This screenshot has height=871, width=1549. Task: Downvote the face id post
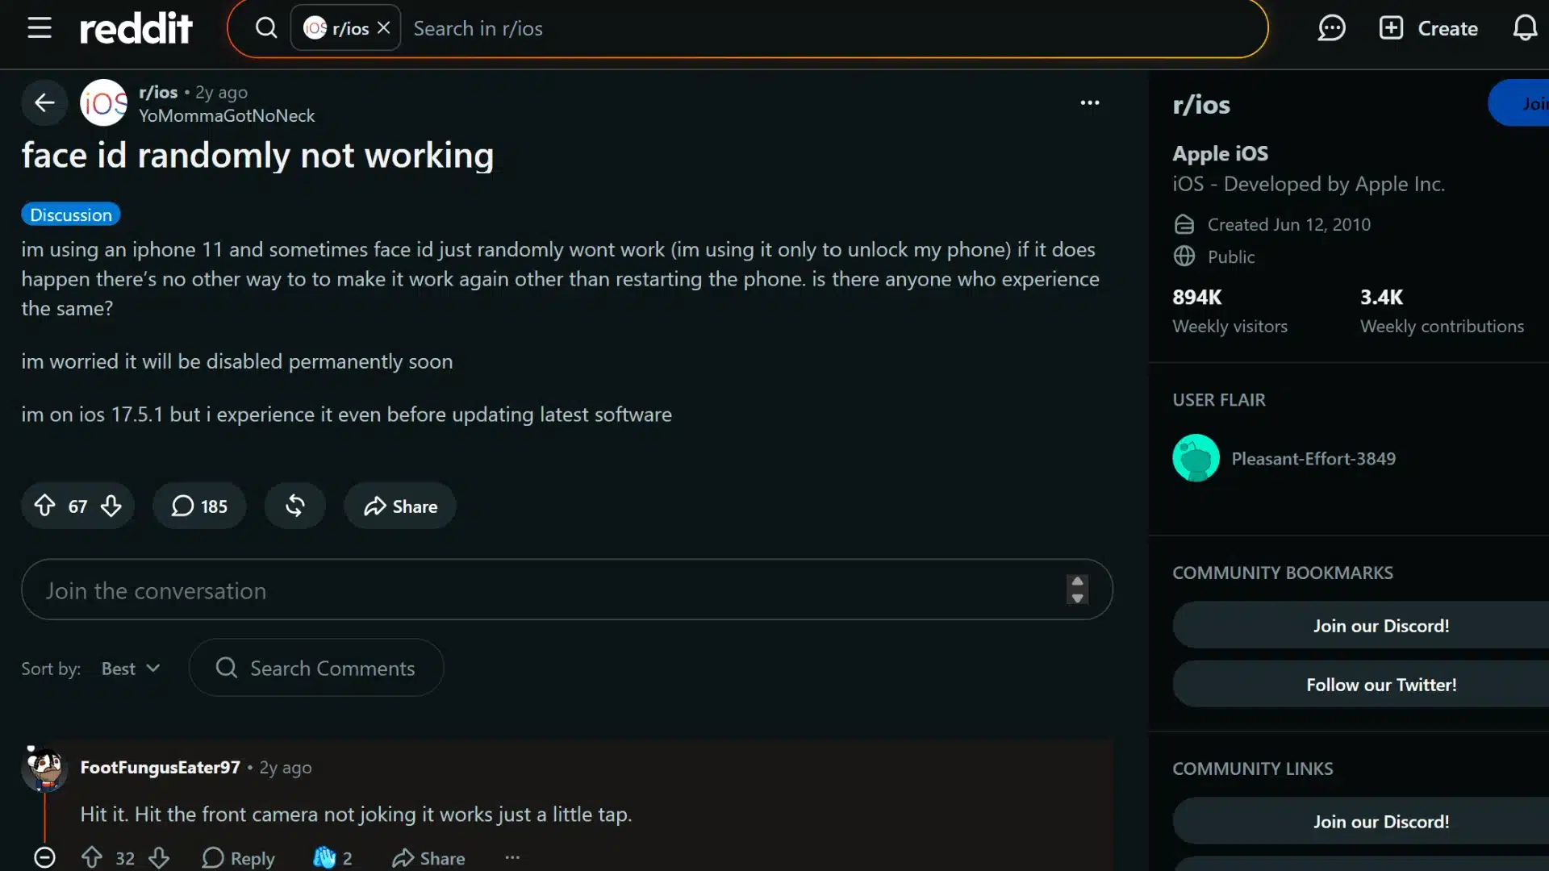pyautogui.click(x=111, y=506)
